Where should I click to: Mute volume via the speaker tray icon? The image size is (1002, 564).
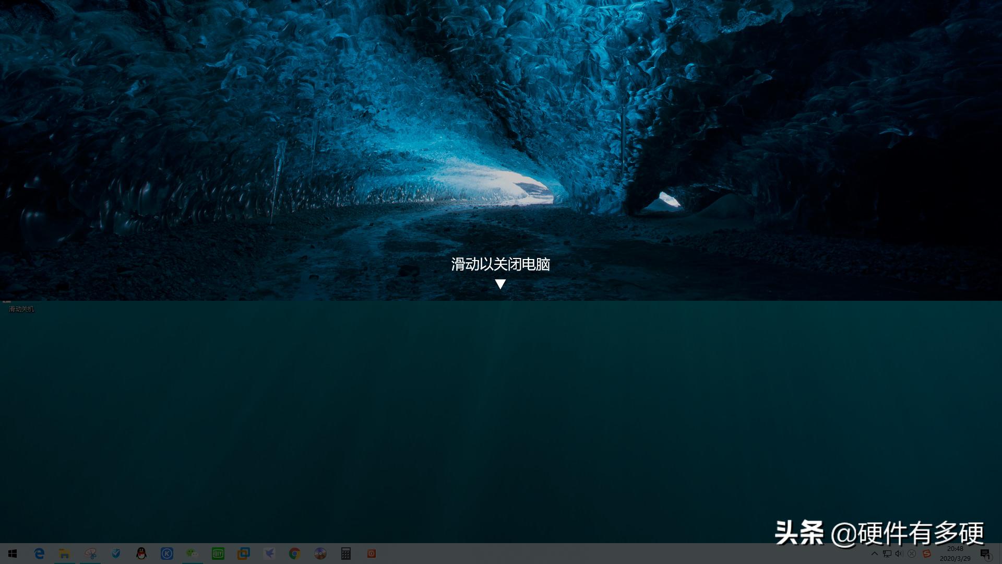tap(898, 554)
